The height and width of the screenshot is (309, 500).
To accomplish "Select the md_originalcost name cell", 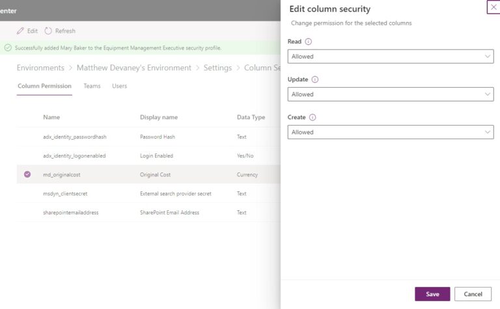I will 62,174.
